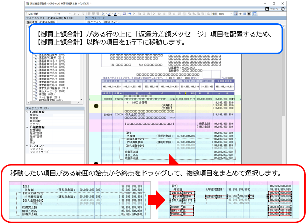Open the fill color dropdown arrow
The width and height of the screenshot is (306, 223).
106,14
